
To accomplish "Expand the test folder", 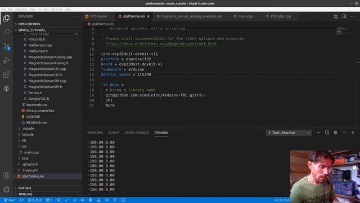I will tap(25, 158).
